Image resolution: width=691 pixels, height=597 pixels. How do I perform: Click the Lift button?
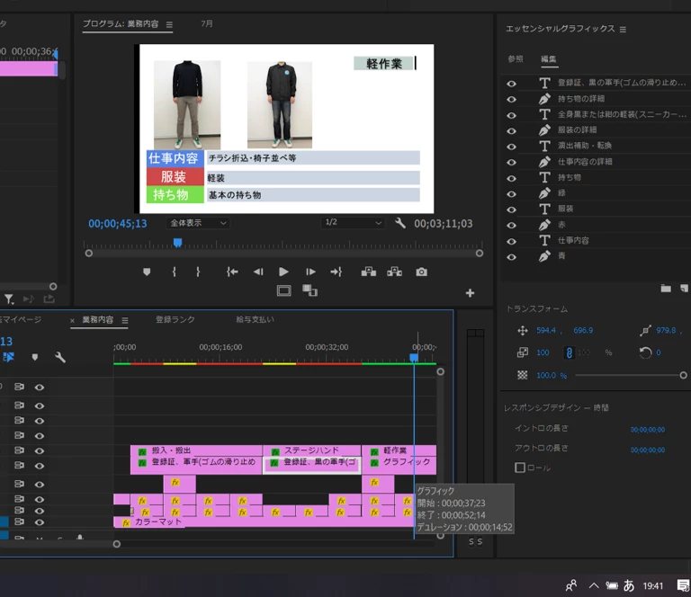point(369,272)
